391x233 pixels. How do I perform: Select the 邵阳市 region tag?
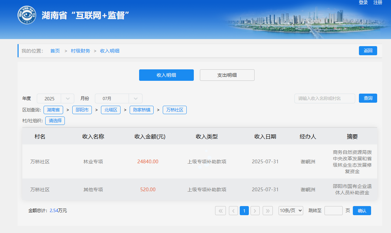(x=82, y=110)
